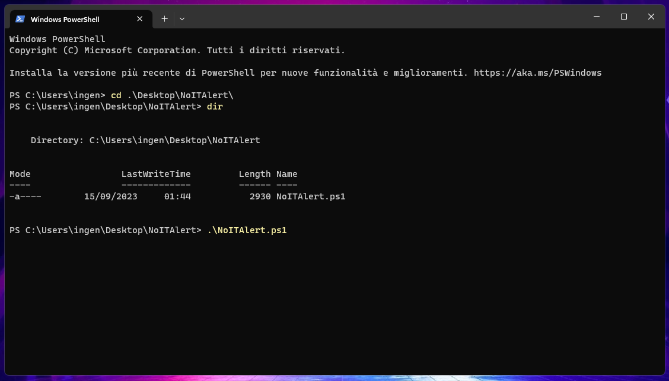Click the 'PS C:\Users\ingen>' prompt

(57, 95)
